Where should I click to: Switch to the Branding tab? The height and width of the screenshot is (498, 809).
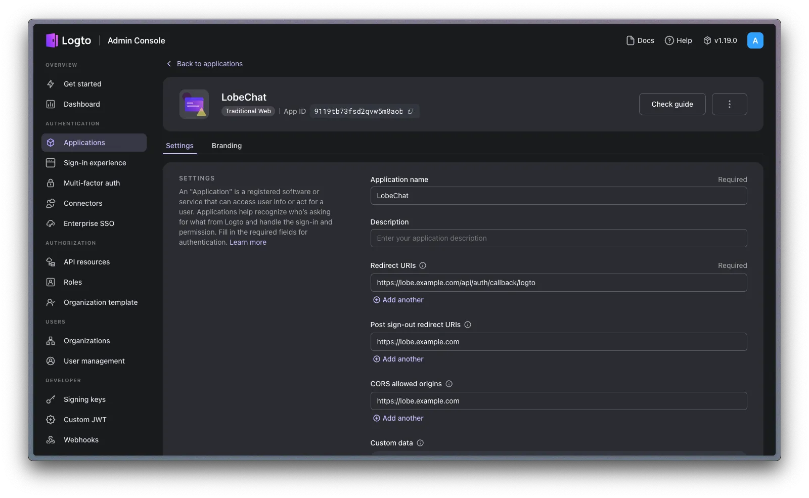pyautogui.click(x=227, y=146)
